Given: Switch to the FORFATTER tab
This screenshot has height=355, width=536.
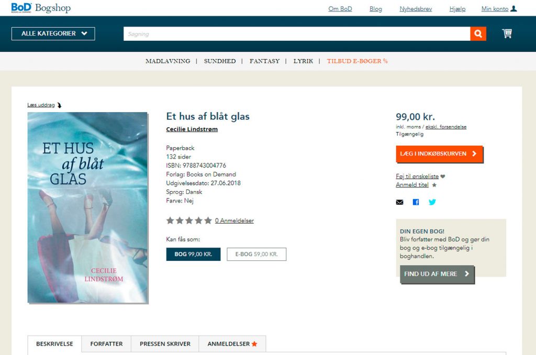Looking at the screenshot, I should click(x=106, y=343).
